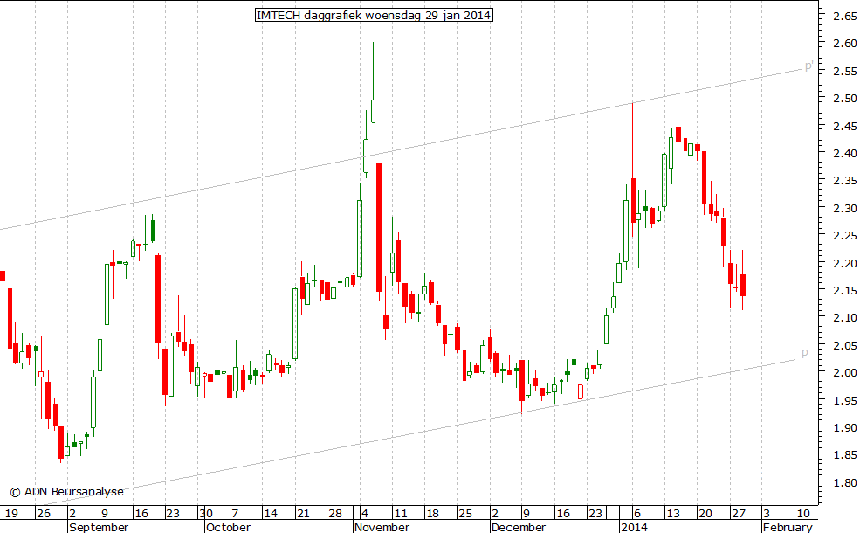Click the 2.40 price axis label
This screenshot has width=860, height=533.
844,153
